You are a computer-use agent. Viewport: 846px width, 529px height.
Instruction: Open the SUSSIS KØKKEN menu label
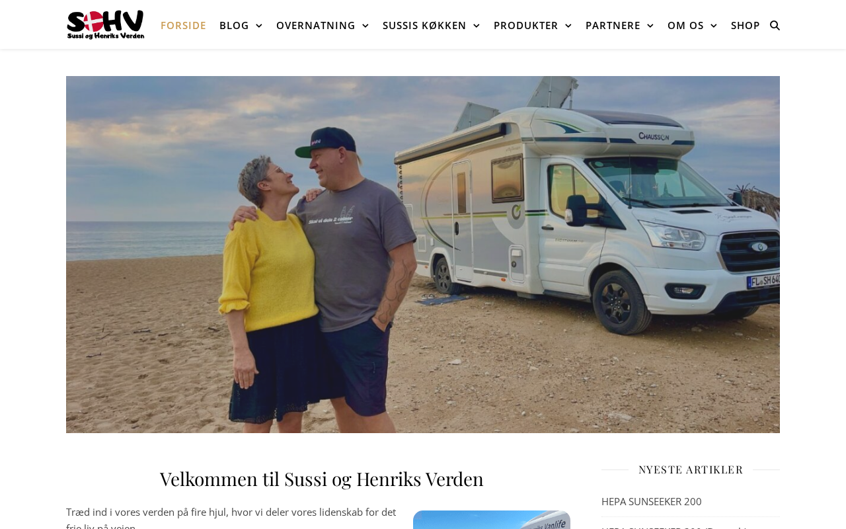tap(424, 25)
